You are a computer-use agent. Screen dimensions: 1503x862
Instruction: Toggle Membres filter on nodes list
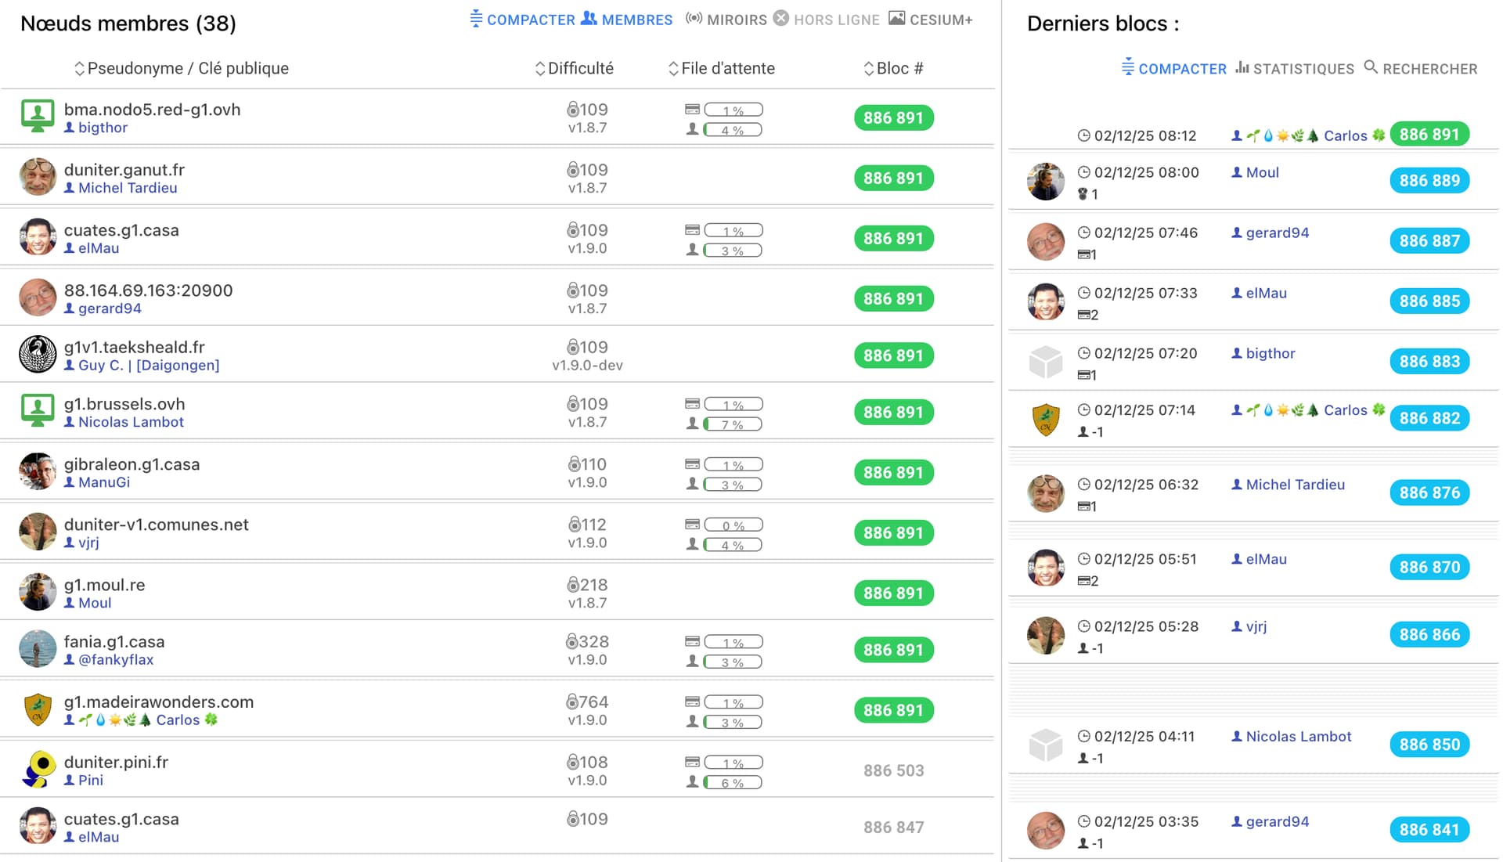(636, 20)
